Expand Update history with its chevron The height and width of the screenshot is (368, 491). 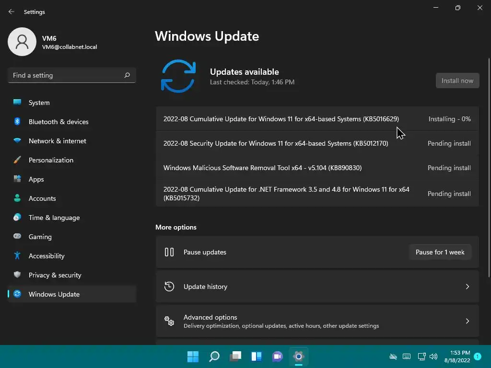(467, 287)
